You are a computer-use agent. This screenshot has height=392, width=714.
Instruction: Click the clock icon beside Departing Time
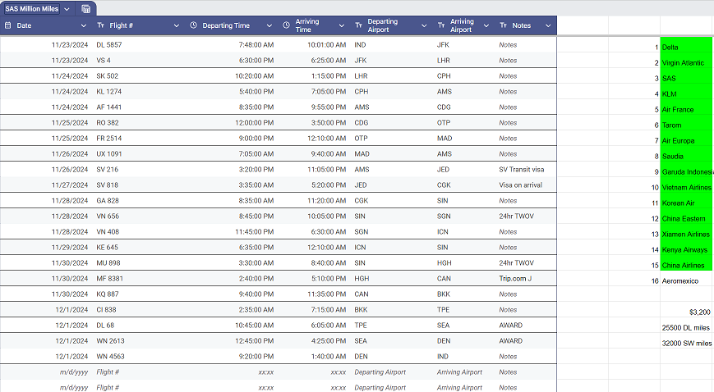coord(194,25)
